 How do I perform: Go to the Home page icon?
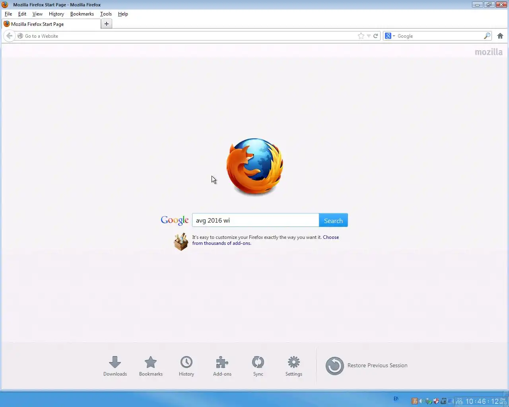click(x=500, y=36)
